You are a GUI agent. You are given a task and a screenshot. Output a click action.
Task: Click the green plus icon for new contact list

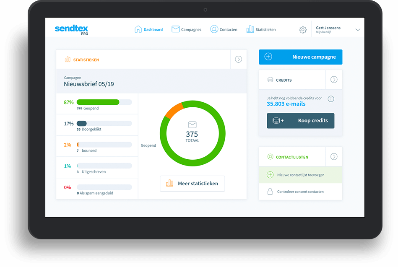point(270,175)
